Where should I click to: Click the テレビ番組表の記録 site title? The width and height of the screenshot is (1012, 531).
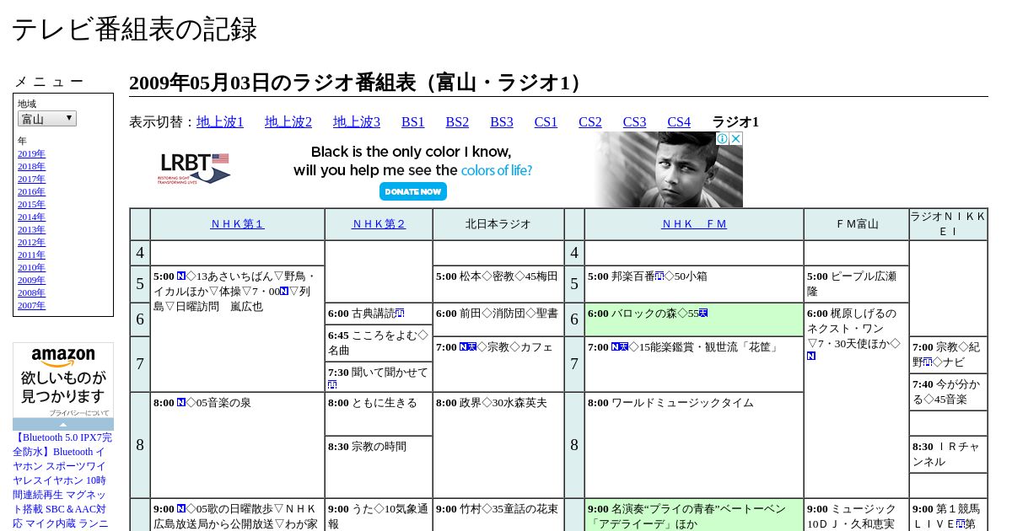click(134, 29)
